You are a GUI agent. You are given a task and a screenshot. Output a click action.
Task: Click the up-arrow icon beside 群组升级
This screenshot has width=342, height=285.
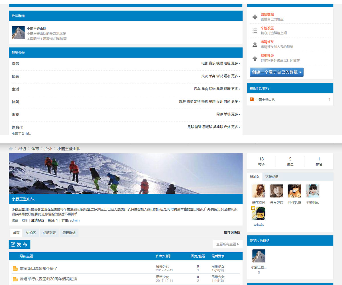pyautogui.click(x=255, y=58)
